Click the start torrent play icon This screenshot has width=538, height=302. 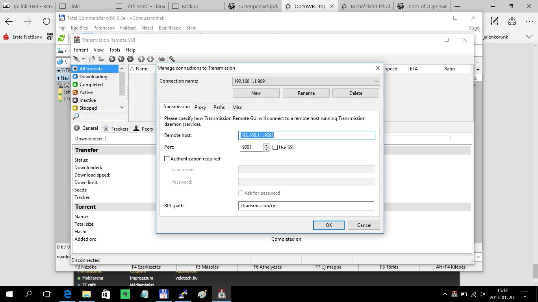point(112,59)
